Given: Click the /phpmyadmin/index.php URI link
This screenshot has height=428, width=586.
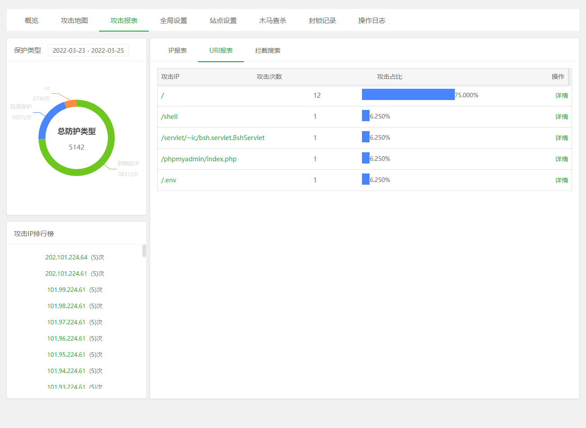Looking at the screenshot, I should click(199, 159).
